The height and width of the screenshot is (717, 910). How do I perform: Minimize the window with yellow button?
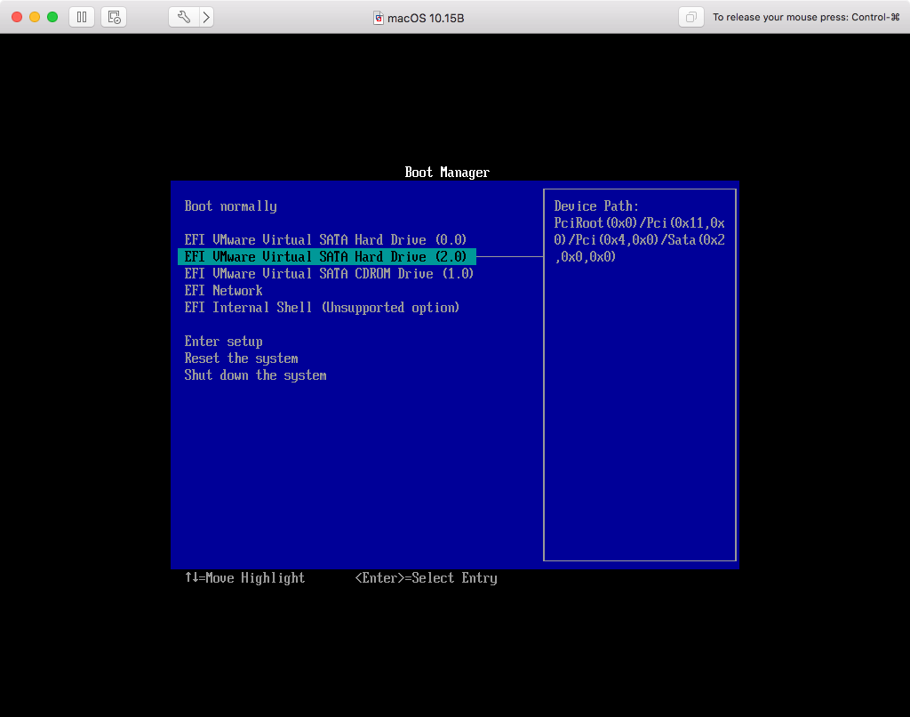coord(35,17)
